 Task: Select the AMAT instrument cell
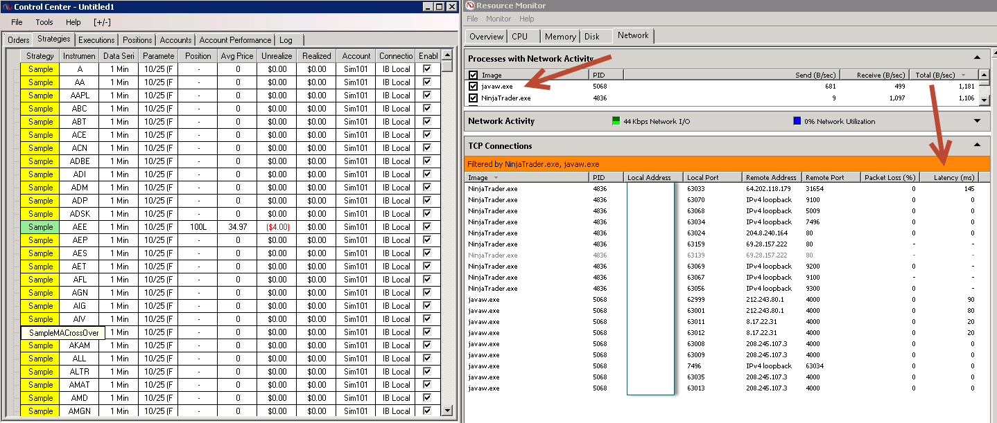tap(80, 385)
